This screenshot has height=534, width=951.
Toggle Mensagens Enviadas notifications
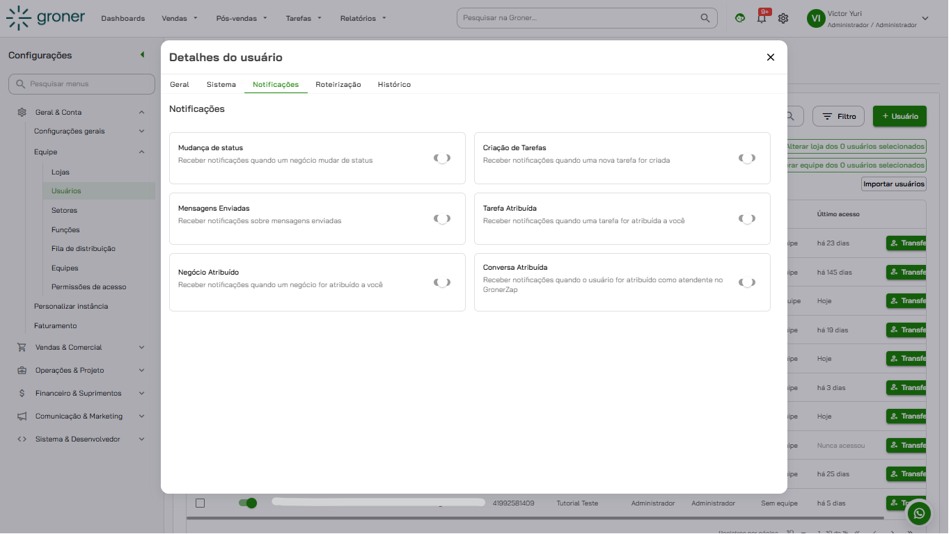[x=442, y=218]
